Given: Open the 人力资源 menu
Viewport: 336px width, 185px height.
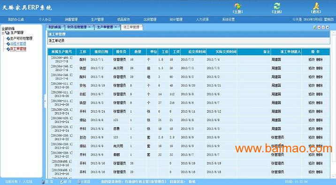Looking at the screenshot, I should click(x=202, y=20).
